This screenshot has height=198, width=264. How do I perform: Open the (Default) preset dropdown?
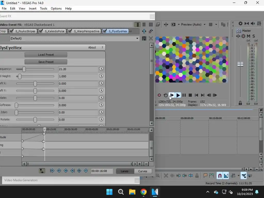[137, 38]
